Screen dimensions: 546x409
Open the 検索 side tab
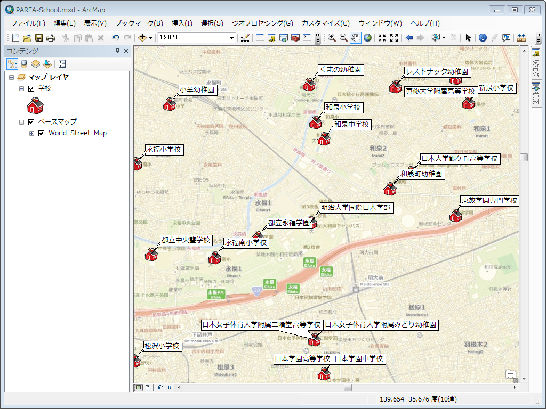click(536, 94)
